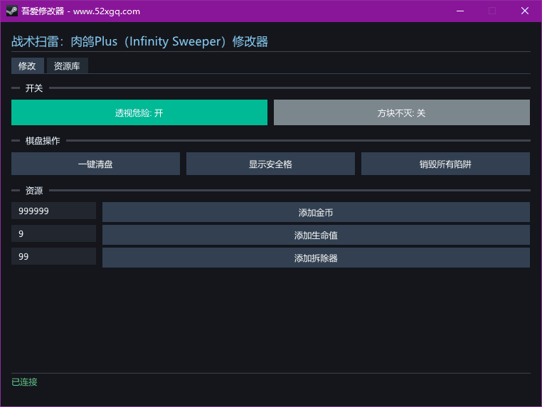Click the 添加生命值 button

pyautogui.click(x=316, y=235)
